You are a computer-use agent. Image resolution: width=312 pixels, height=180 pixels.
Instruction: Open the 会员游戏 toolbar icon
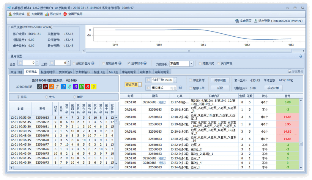click(10, 14)
